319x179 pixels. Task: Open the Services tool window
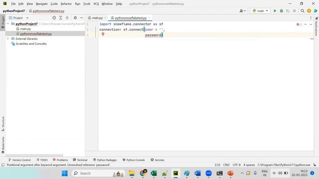point(158,160)
